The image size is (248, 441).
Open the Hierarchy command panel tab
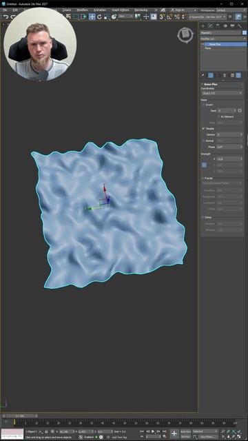point(218,26)
